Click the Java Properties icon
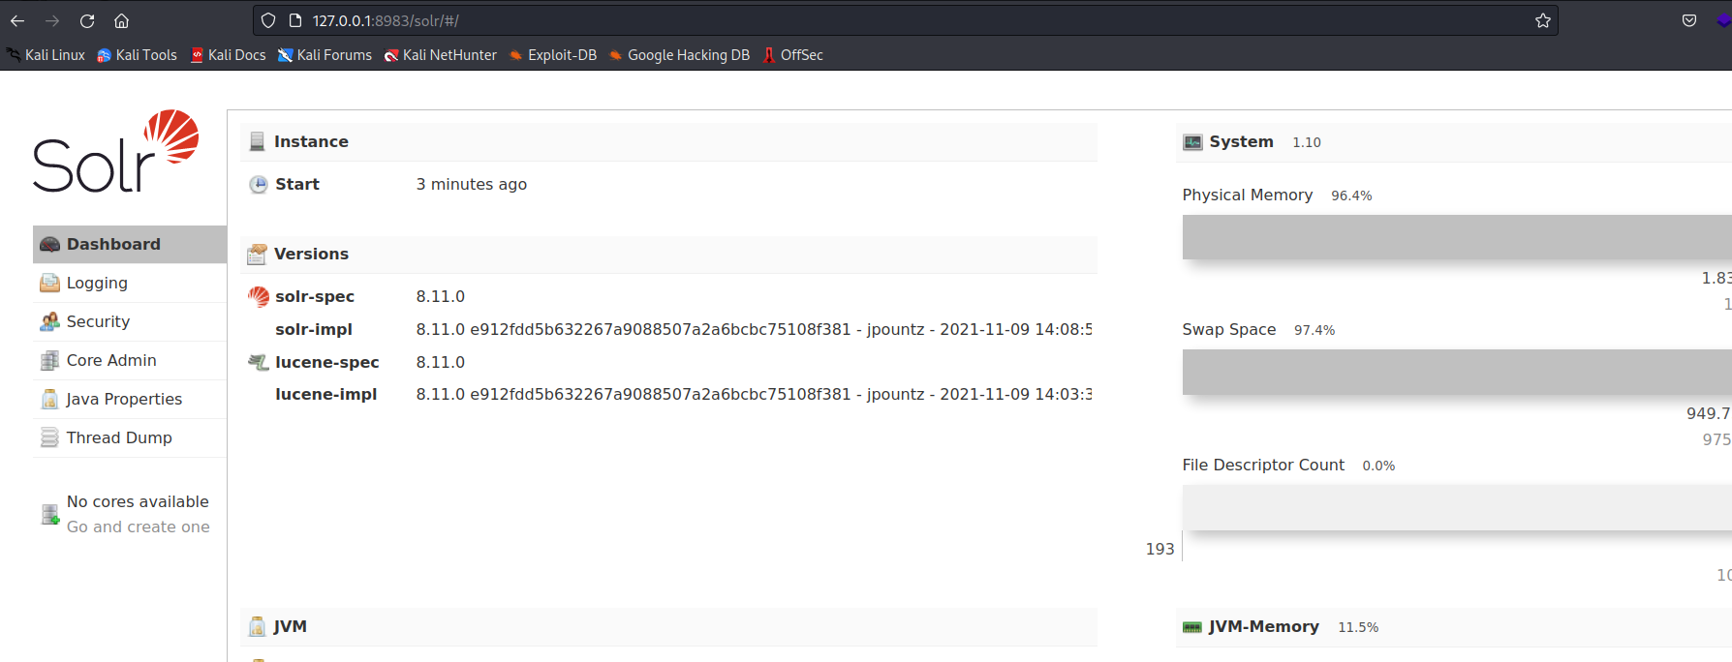1732x662 pixels. coord(49,399)
